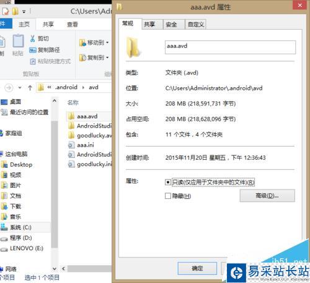The height and width of the screenshot is (283, 310).
Task: Click the horizontal scrollbar left arrow
Action: tap(63, 269)
